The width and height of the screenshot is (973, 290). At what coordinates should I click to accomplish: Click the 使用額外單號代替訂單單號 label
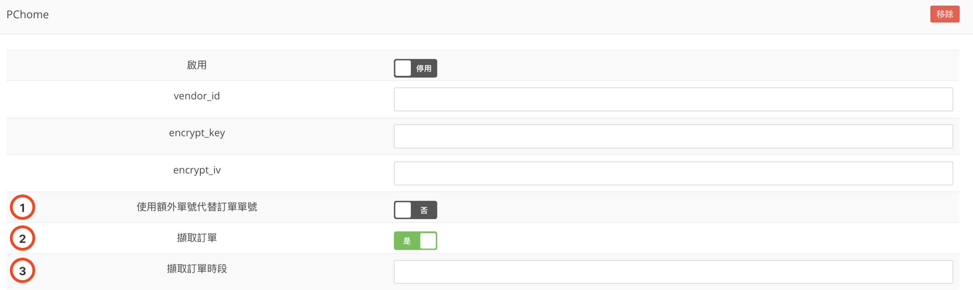[x=197, y=207]
